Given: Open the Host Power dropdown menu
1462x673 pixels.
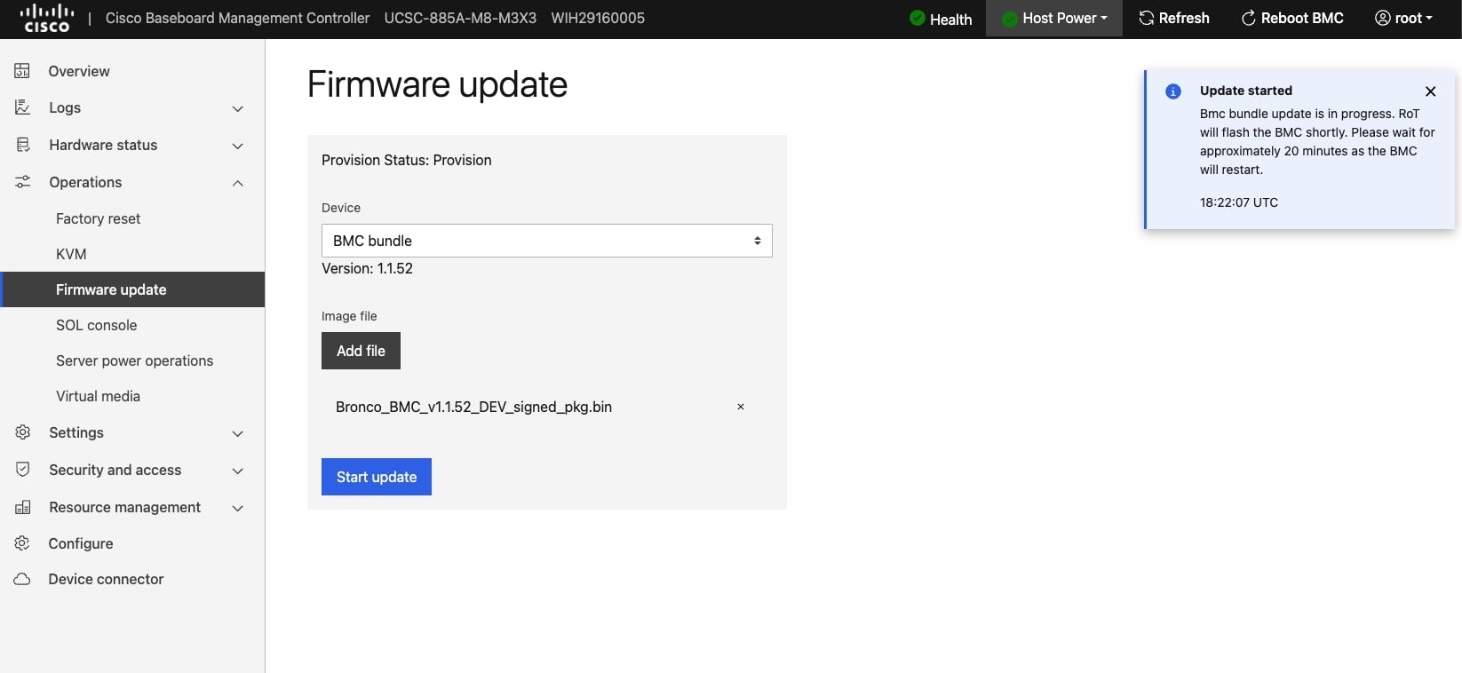Looking at the screenshot, I should tap(1054, 18).
